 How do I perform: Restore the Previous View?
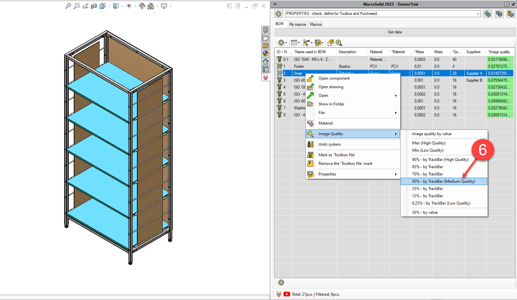[85, 6]
